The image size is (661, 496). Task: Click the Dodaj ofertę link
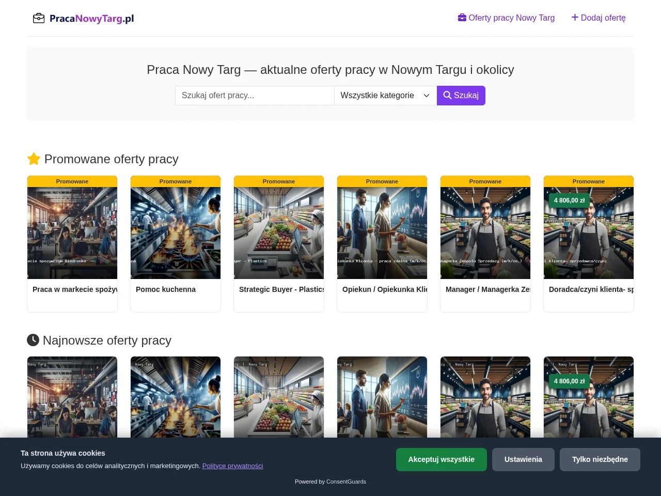click(599, 18)
